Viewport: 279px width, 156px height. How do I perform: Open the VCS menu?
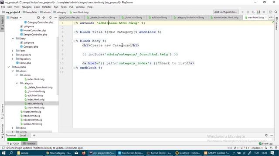click(x=71, y=7)
